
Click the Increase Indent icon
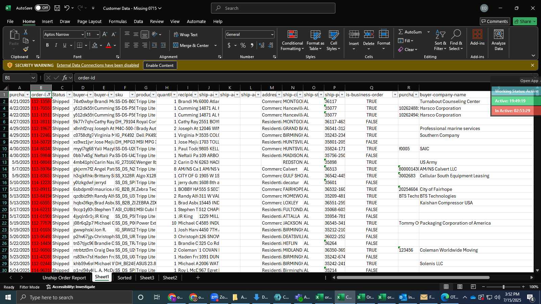click(163, 45)
